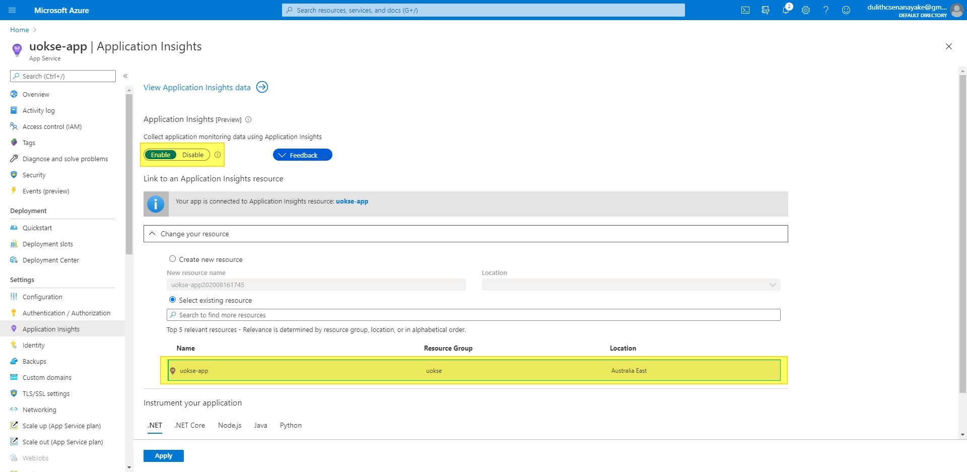Screen dimensions: 967x472
Task: Click info icon beside Enable/Disable toggle
Action: pyautogui.click(x=218, y=155)
